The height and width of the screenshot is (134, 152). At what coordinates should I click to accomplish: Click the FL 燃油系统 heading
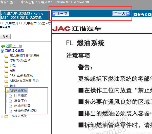click(x=85, y=43)
